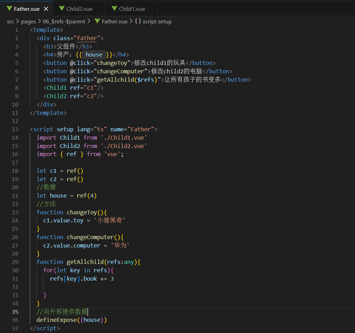This screenshot has height=333, width=355.
Task: Click getAllchild($refs) in the button handler
Action: coord(127,80)
